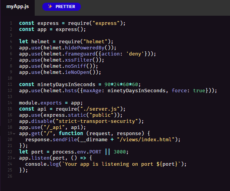Click line number 12 in the gutter

[10, 90]
